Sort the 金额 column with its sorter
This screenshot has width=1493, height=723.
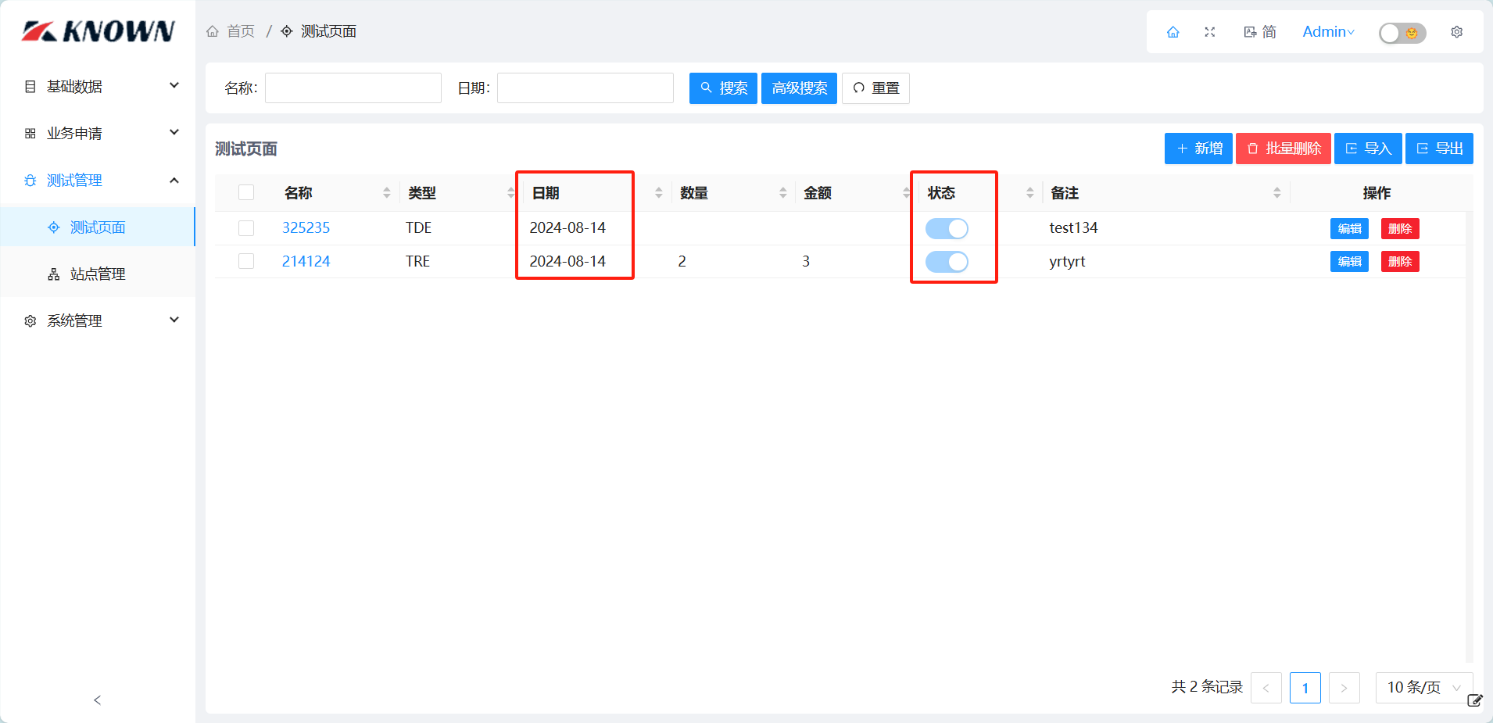click(906, 193)
